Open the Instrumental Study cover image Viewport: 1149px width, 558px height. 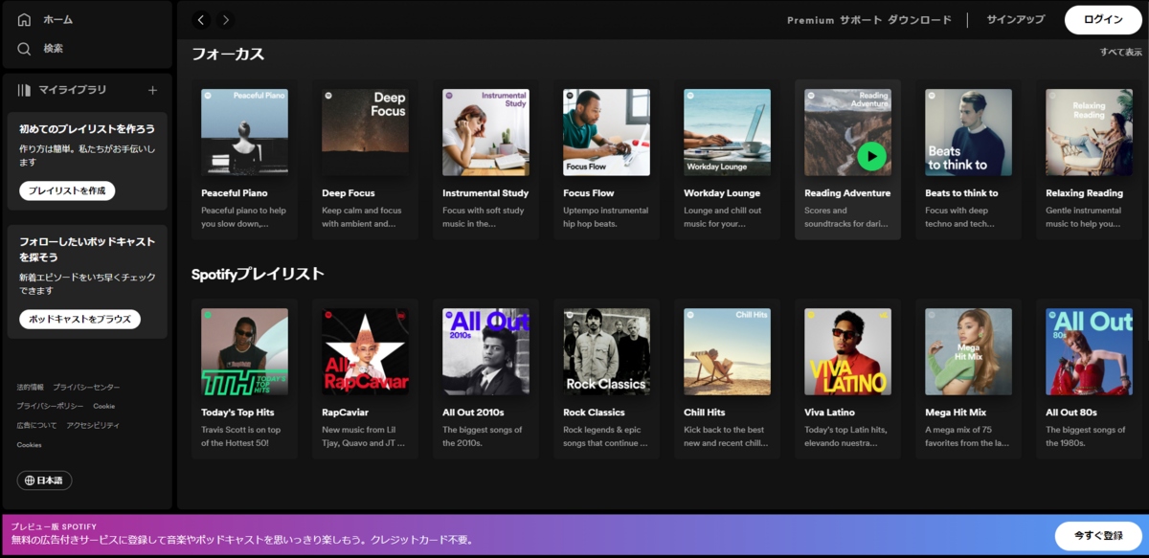[485, 132]
